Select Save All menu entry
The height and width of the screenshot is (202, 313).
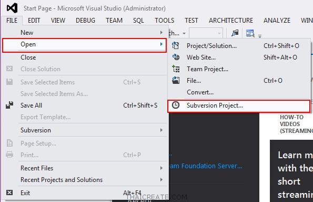(84, 105)
